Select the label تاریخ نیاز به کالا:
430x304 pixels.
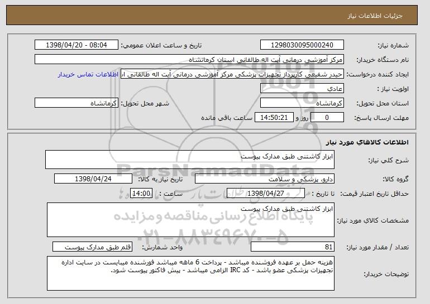[x=160, y=180]
